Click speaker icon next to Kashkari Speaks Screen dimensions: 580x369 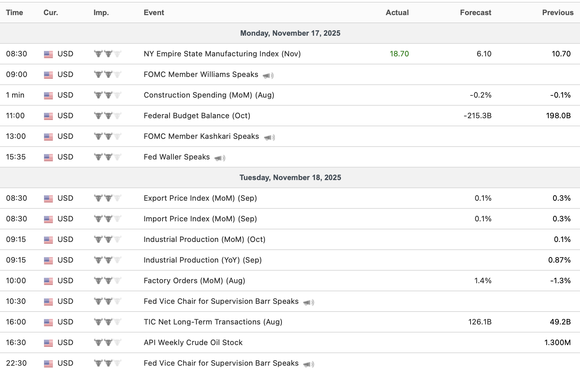pyautogui.click(x=269, y=137)
